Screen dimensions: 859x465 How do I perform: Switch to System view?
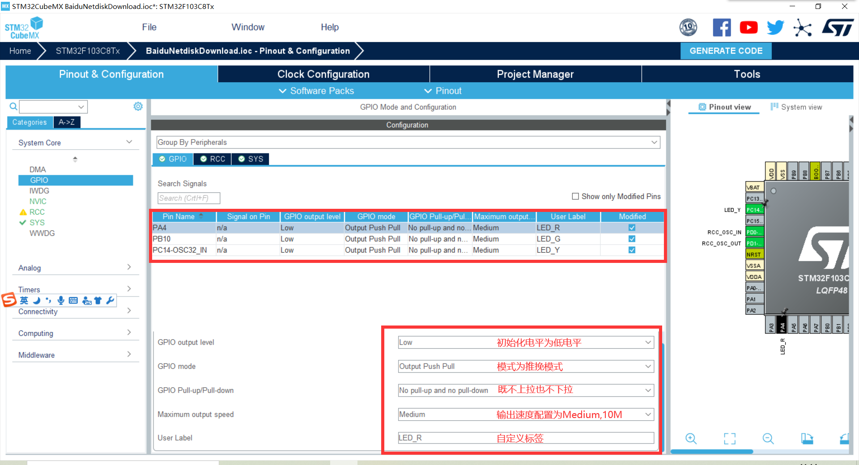click(796, 107)
